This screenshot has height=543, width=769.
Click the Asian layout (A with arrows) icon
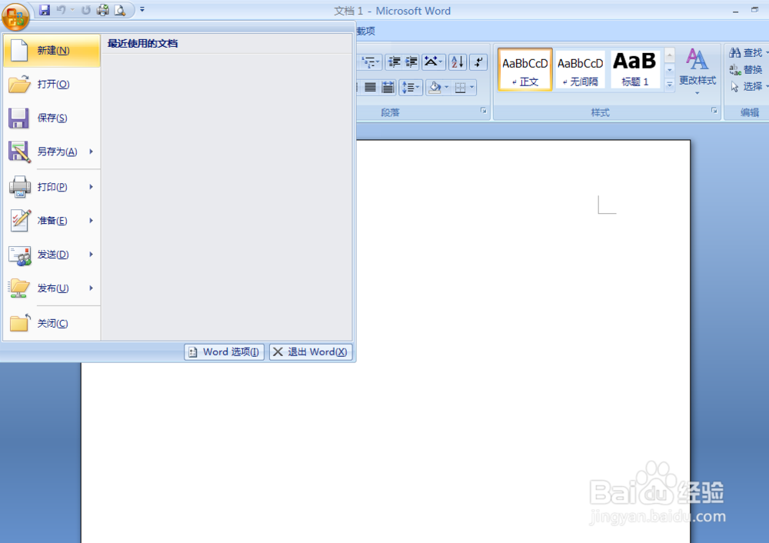(434, 62)
